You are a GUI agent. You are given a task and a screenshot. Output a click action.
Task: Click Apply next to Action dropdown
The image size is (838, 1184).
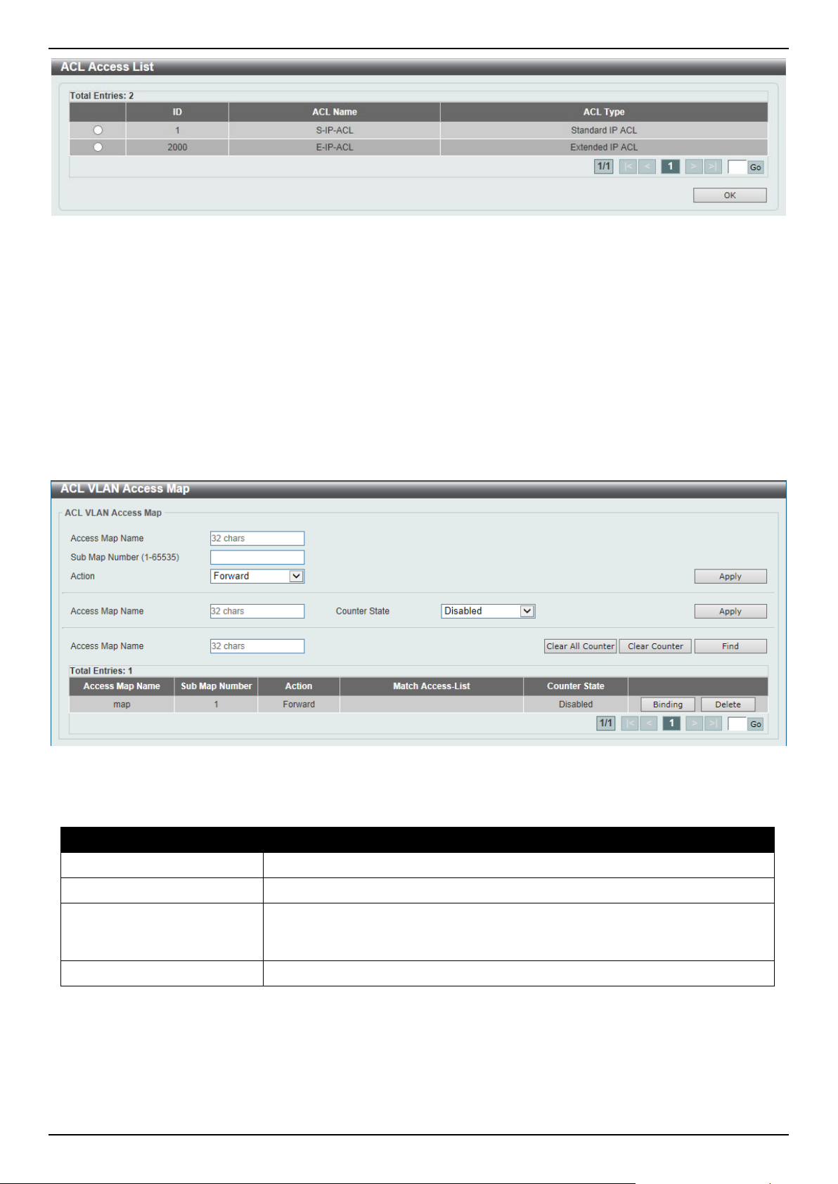tap(730, 577)
